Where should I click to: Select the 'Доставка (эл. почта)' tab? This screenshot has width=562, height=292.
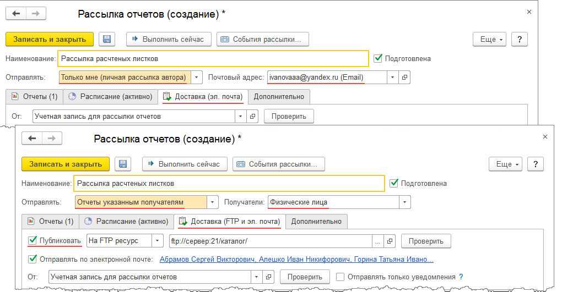pyautogui.click(x=203, y=96)
